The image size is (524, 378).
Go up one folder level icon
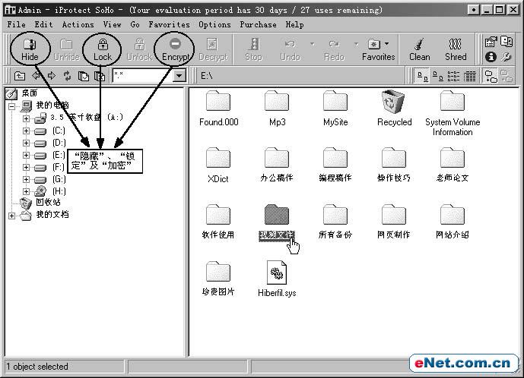tap(20, 76)
